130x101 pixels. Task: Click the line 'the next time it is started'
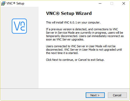click(x=62, y=53)
